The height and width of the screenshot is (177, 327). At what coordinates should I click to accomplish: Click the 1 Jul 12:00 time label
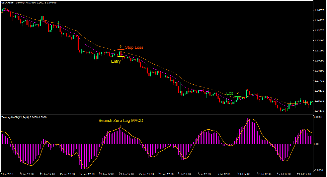click(x=184, y=174)
